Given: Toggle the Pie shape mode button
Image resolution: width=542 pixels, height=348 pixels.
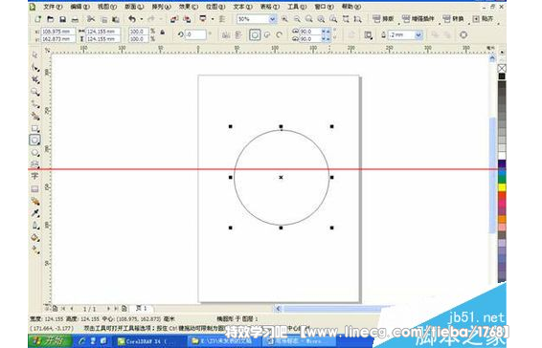Looking at the screenshot, I should tap(267, 34).
